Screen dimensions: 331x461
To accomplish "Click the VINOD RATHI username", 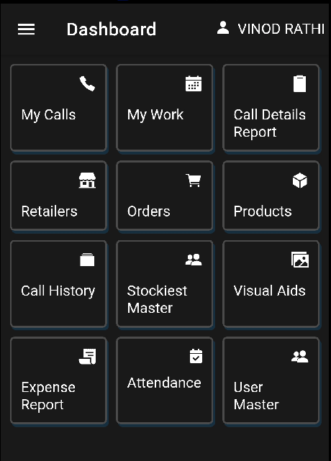I will (281, 29).
